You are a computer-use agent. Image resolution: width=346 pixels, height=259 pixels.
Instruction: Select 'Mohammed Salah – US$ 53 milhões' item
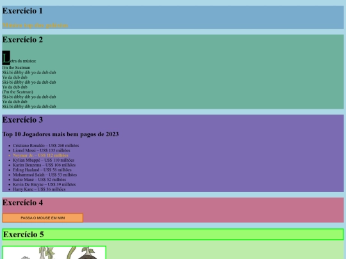(x=45, y=175)
